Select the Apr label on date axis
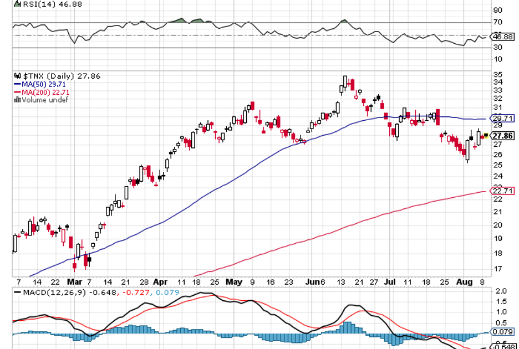This screenshot has height=349, width=519. (x=160, y=281)
